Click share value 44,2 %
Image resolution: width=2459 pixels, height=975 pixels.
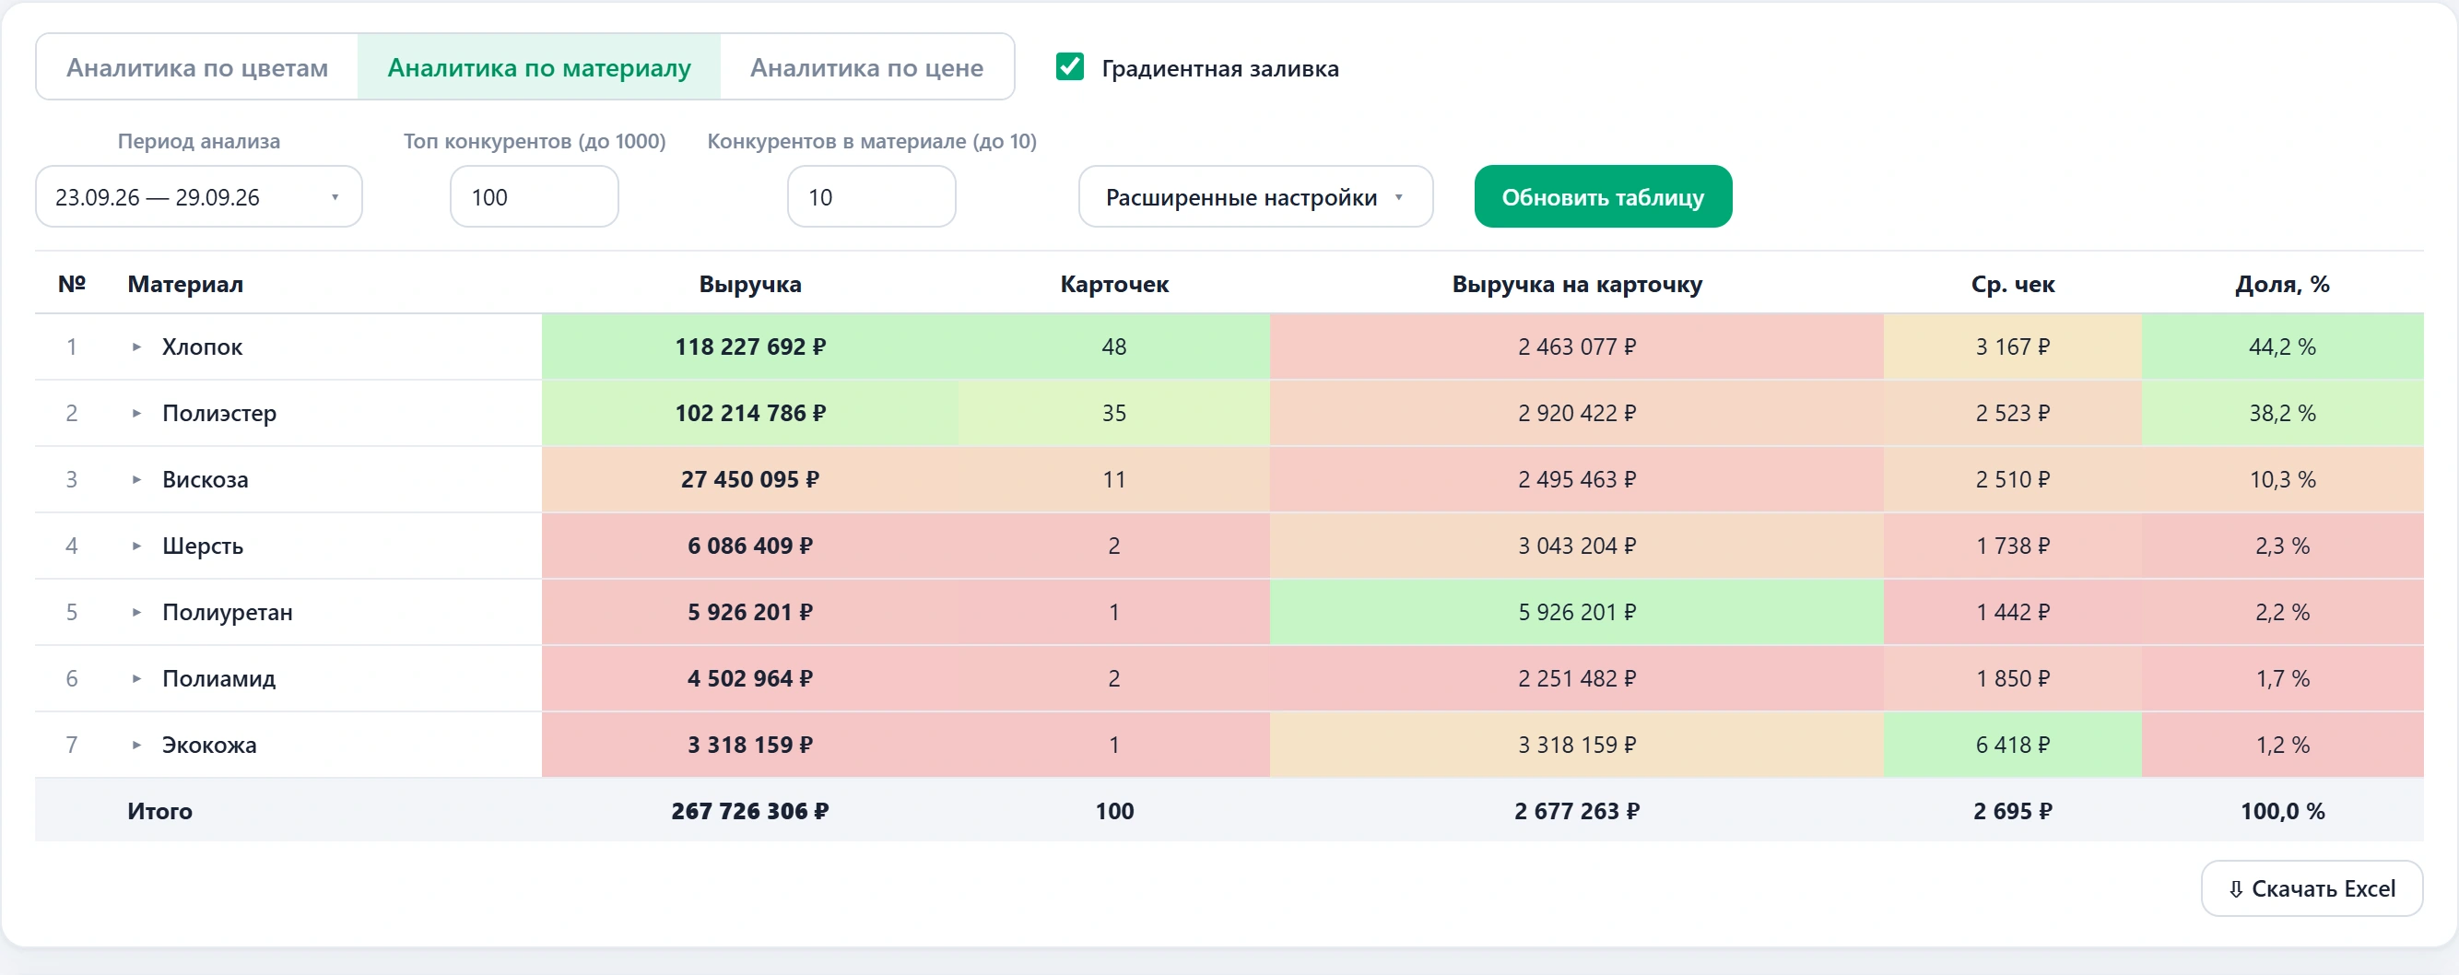(2282, 347)
